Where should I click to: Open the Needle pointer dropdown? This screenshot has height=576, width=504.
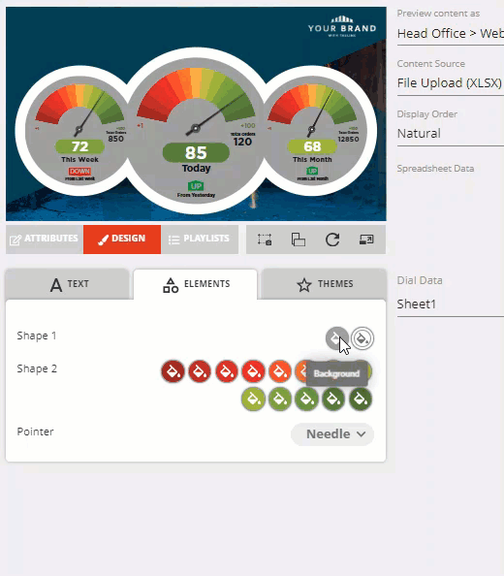point(332,434)
